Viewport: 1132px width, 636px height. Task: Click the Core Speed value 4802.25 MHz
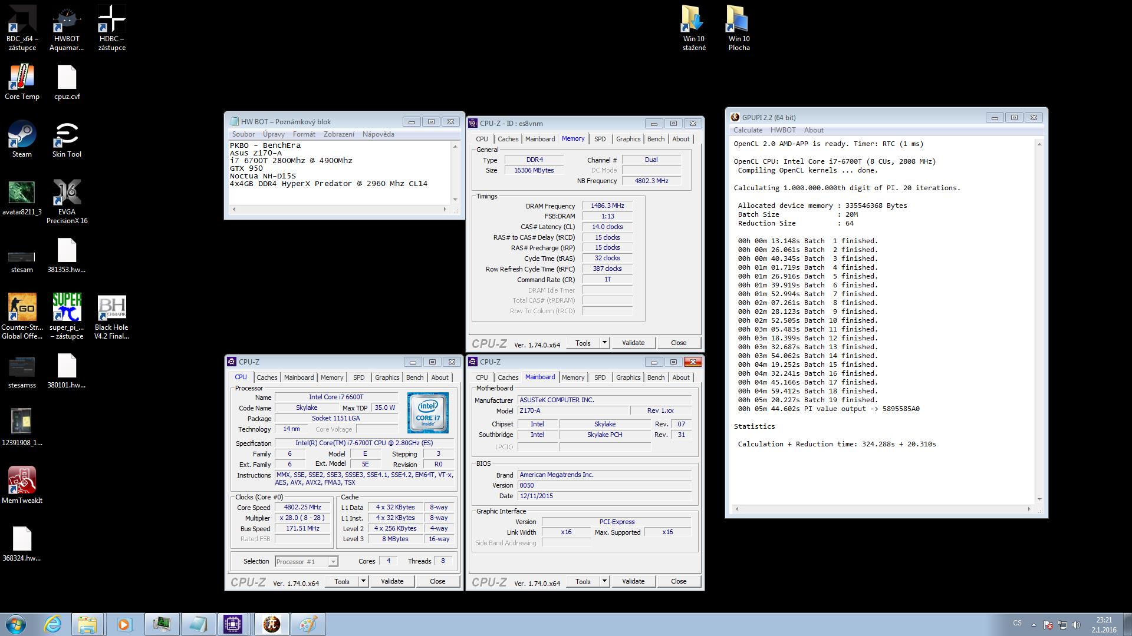tap(302, 508)
